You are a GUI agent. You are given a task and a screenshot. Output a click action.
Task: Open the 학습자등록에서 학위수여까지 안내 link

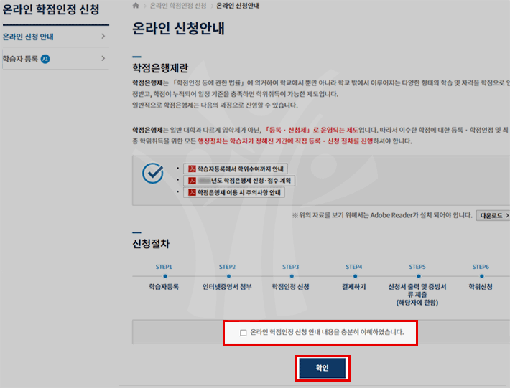click(x=240, y=169)
